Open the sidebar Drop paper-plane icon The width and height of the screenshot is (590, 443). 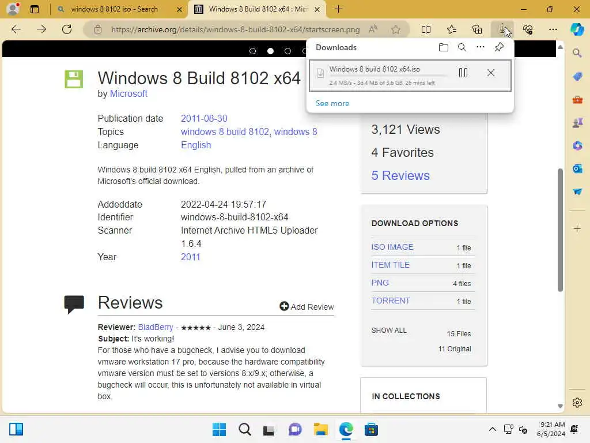click(x=577, y=192)
